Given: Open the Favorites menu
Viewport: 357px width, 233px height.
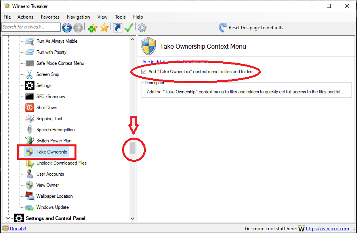Looking at the screenshot, I should 50,17.
